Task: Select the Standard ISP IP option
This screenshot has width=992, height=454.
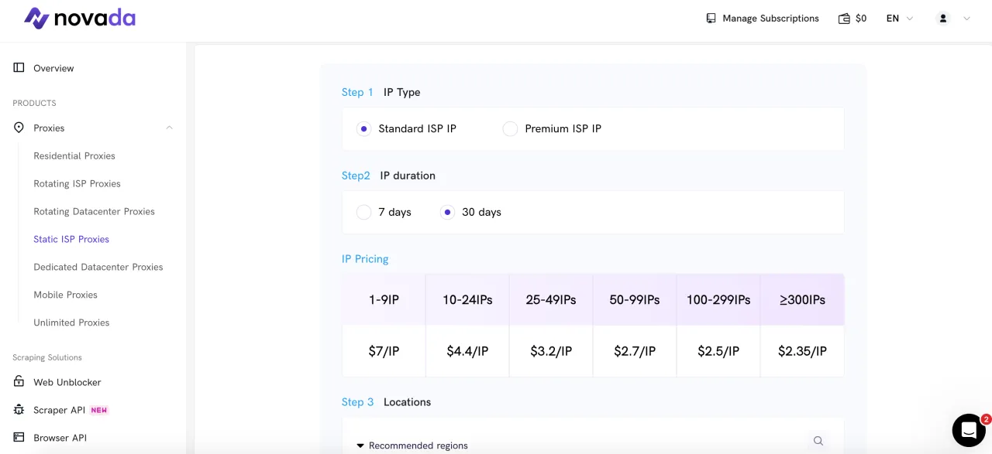Action: 363,129
